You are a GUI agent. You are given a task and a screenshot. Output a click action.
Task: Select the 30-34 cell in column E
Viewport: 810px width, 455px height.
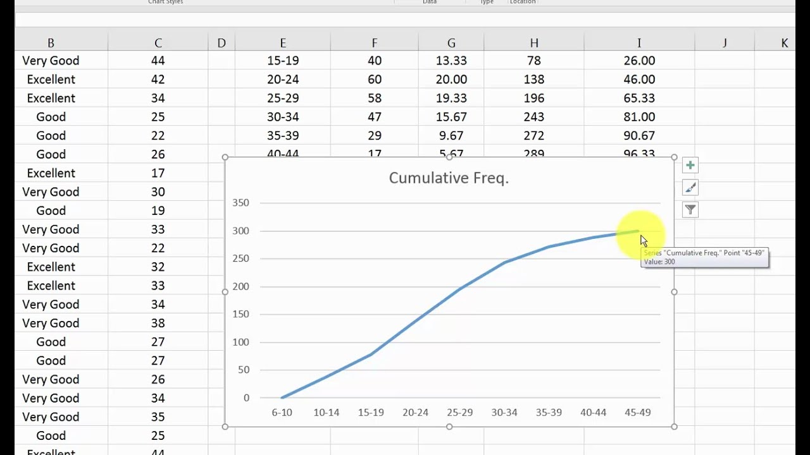tap(283, 117)
